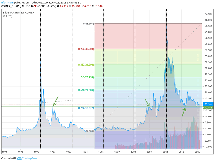Click the 35.000 price axis label

pyautogui.click(x=208, y=56)
